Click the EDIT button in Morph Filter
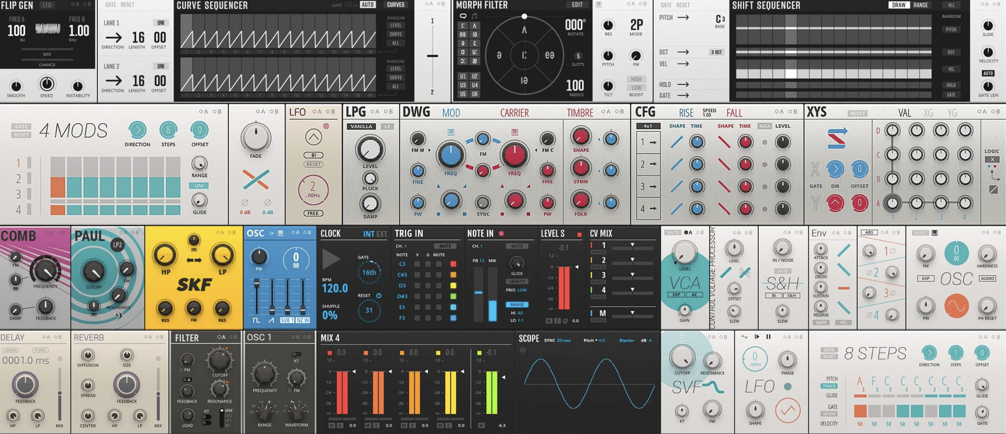 [x=577, y=5]
